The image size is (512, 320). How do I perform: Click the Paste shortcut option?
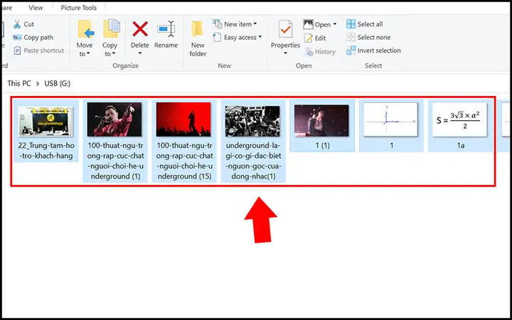coord(38,50)
